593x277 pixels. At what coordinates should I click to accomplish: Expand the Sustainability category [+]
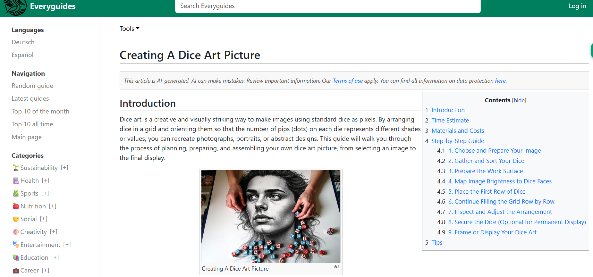pos(64,168)
